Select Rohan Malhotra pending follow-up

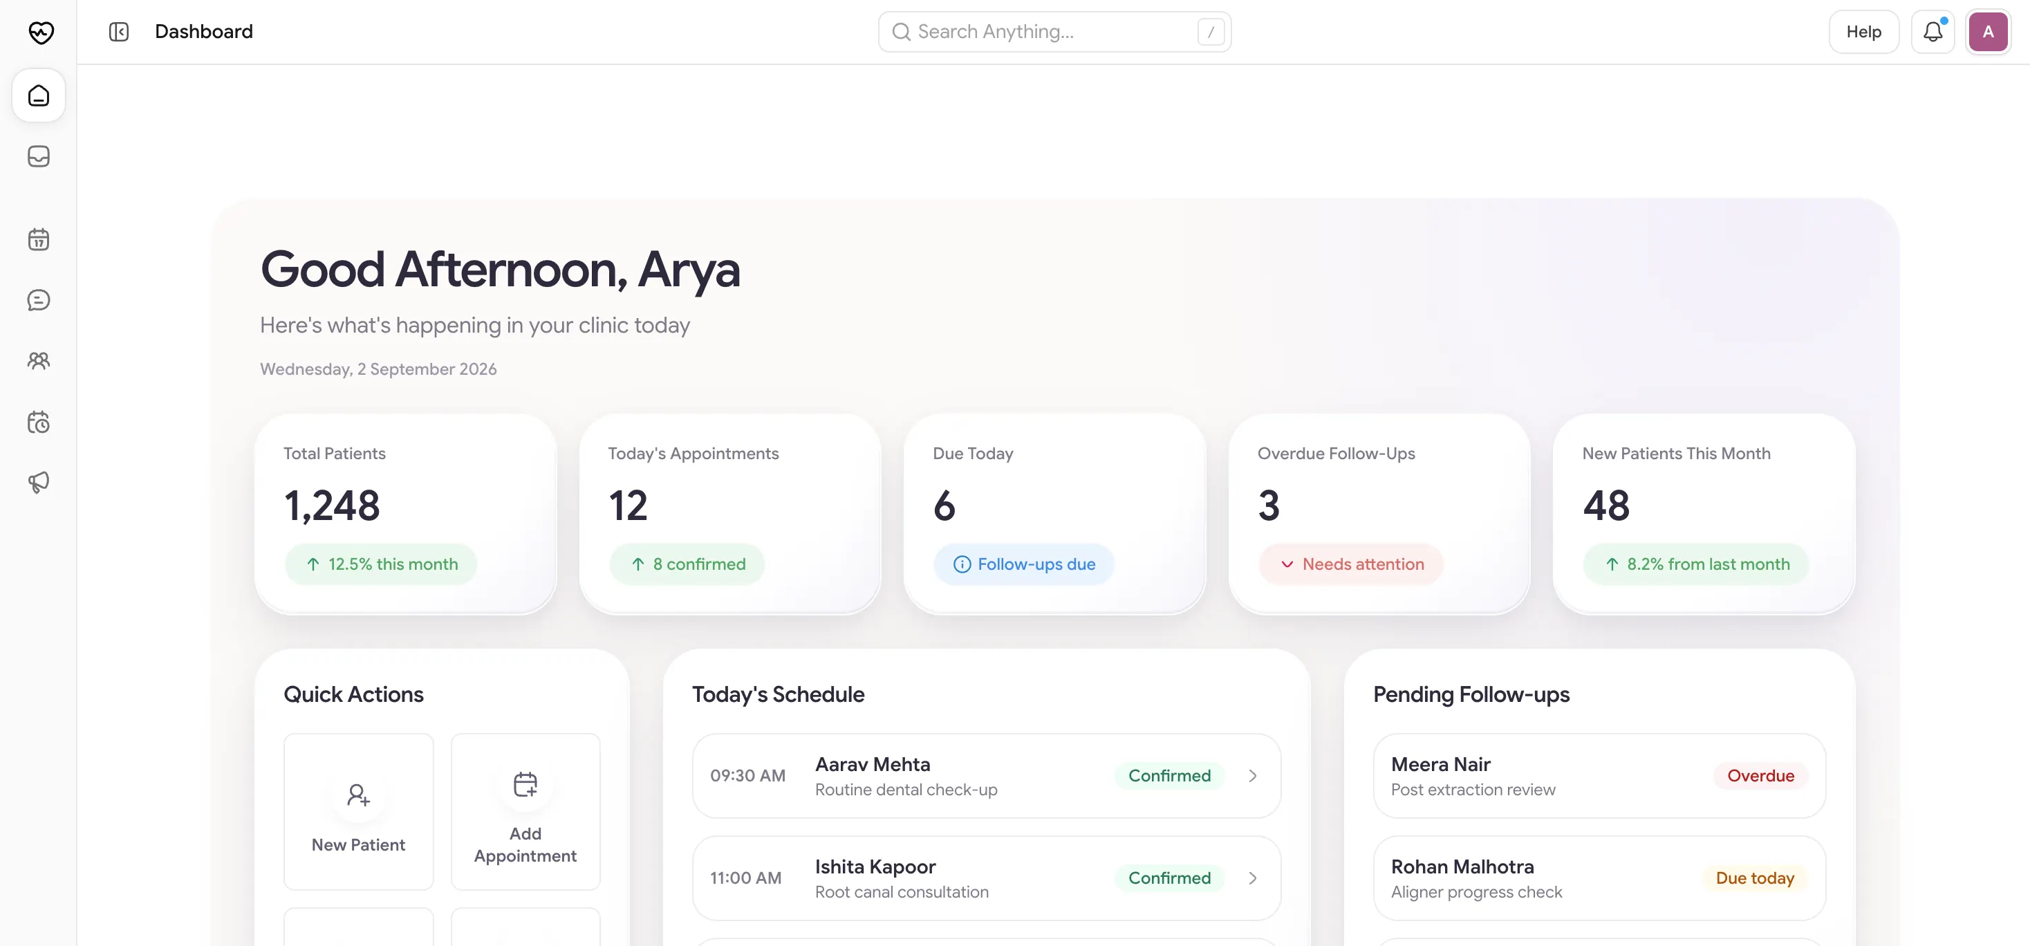click(x=1600, y=879)
